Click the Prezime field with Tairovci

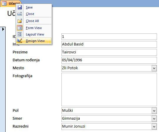coord(109,52)
